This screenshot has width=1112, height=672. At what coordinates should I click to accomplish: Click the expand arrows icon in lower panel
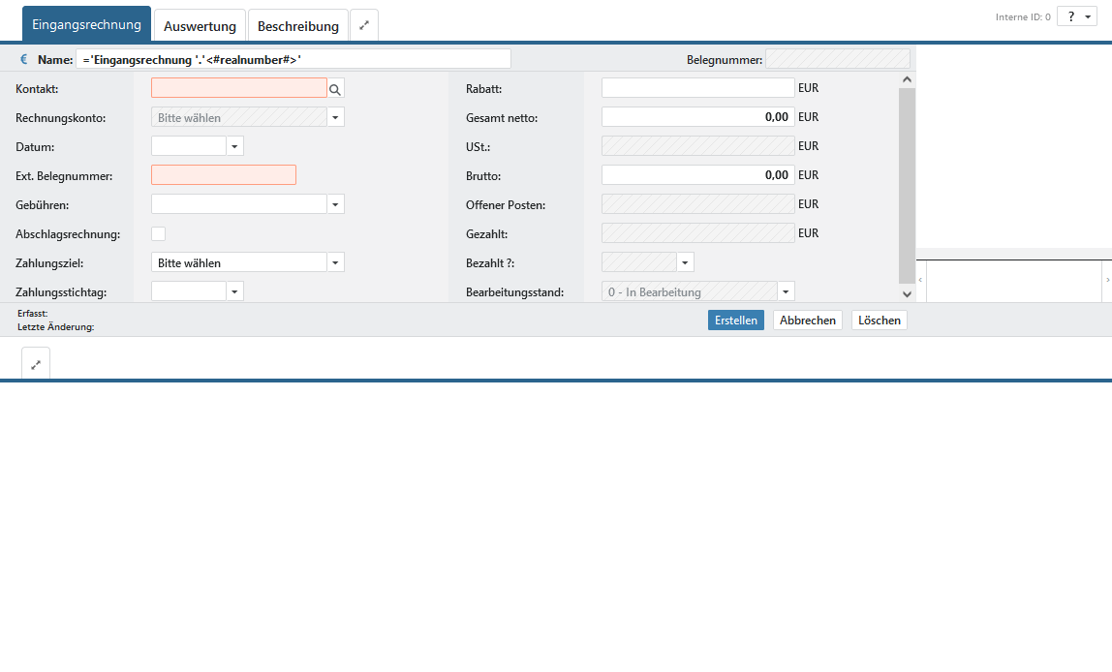(36, 365)
